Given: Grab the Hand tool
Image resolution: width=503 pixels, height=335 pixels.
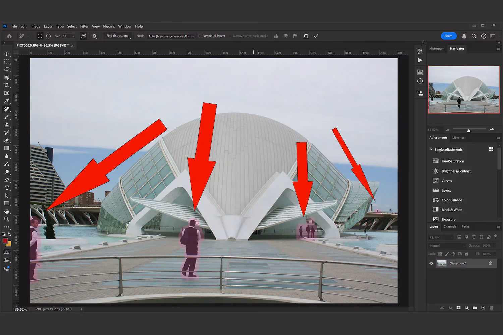Looking at the screenshot, I should click(x=7, y=211).
